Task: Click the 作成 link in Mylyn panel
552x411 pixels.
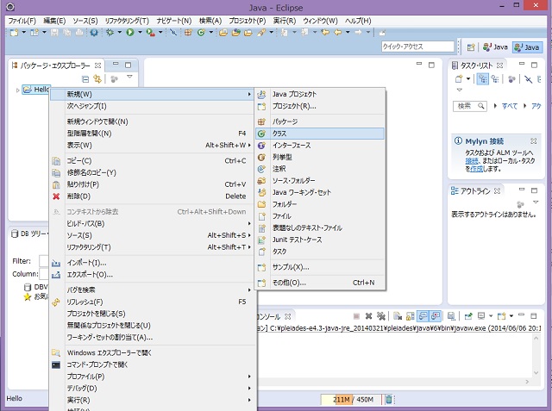Action: coord(477,169)
